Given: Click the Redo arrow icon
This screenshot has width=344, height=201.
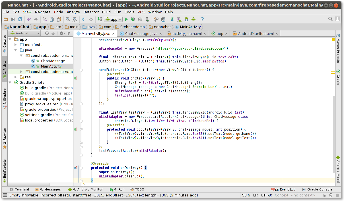Looking at the screenshot, I should tap(36, 19).
